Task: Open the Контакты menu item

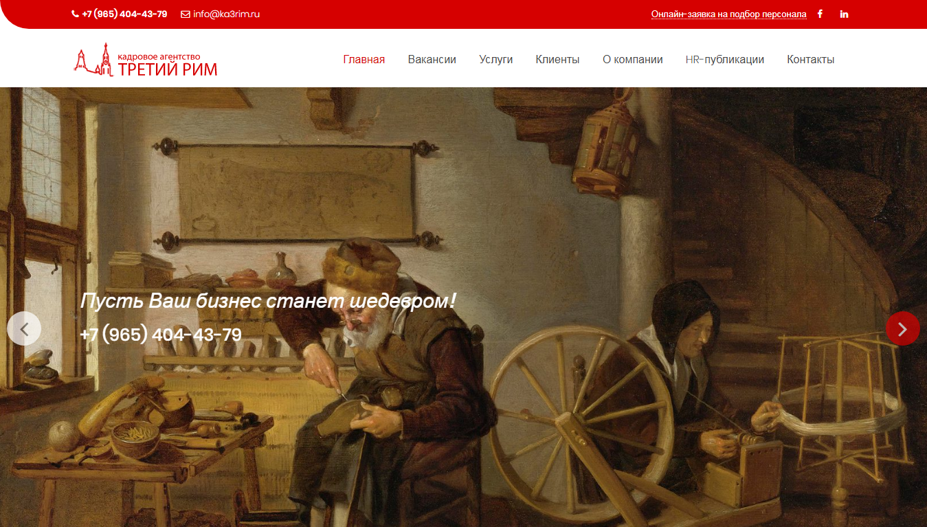Action: tap(811, 60)
